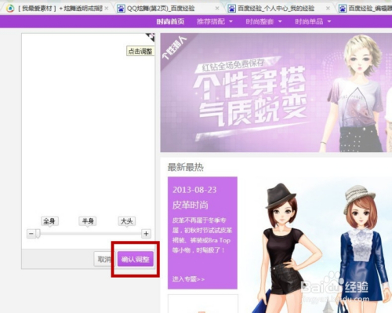Click the 取消 cancel button
Screen dimensions: 392x313
pos(103,259)
